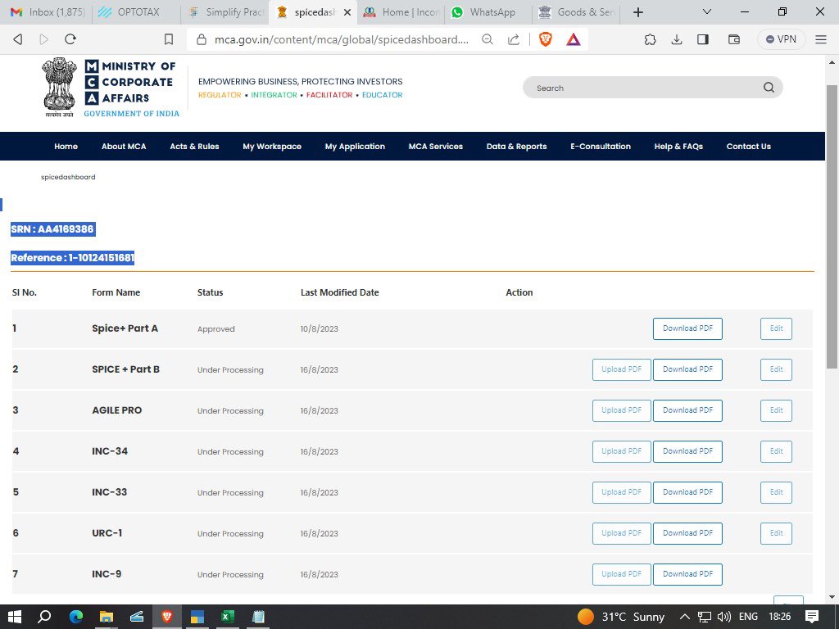Open Data & Reports menu

[516, 146]
